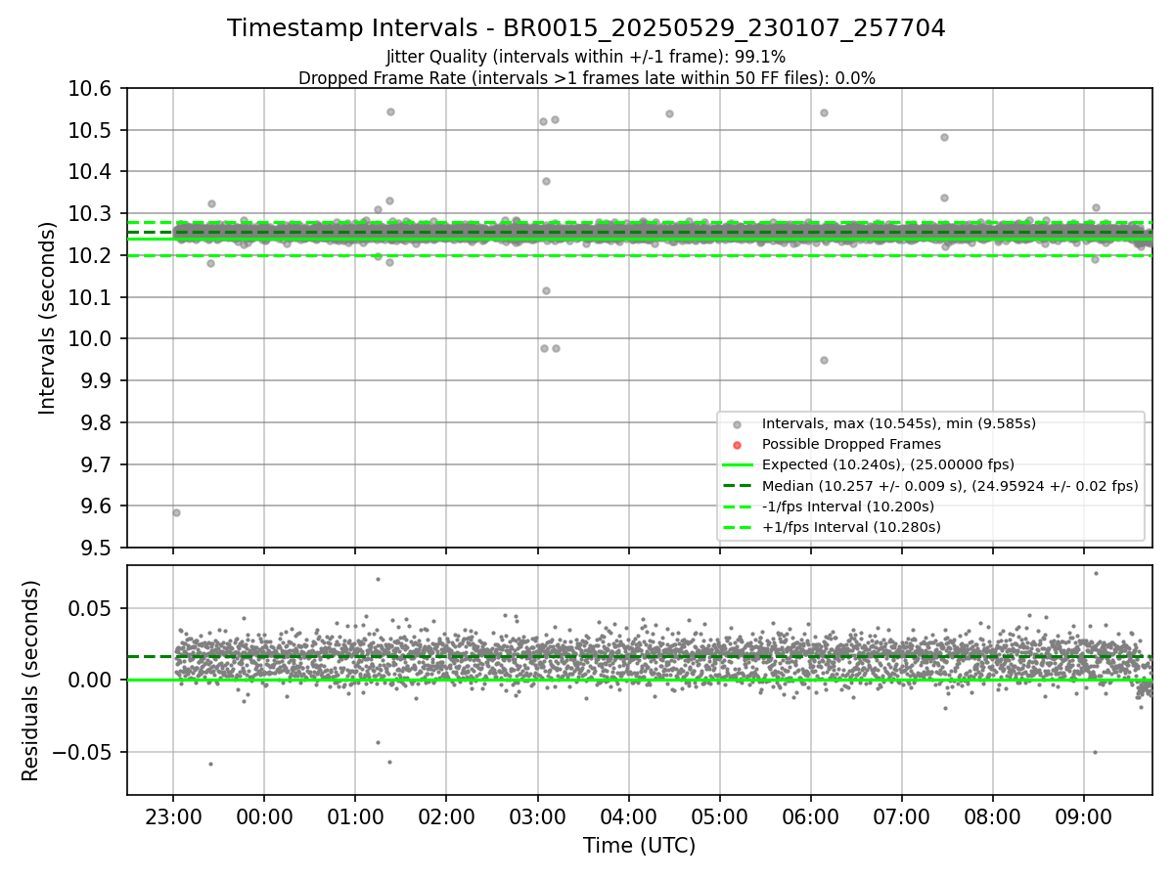Click the "Residuals (seconds)" y-axis label
This screenshot has height=880, width=1174.
(x=30, y=681)
